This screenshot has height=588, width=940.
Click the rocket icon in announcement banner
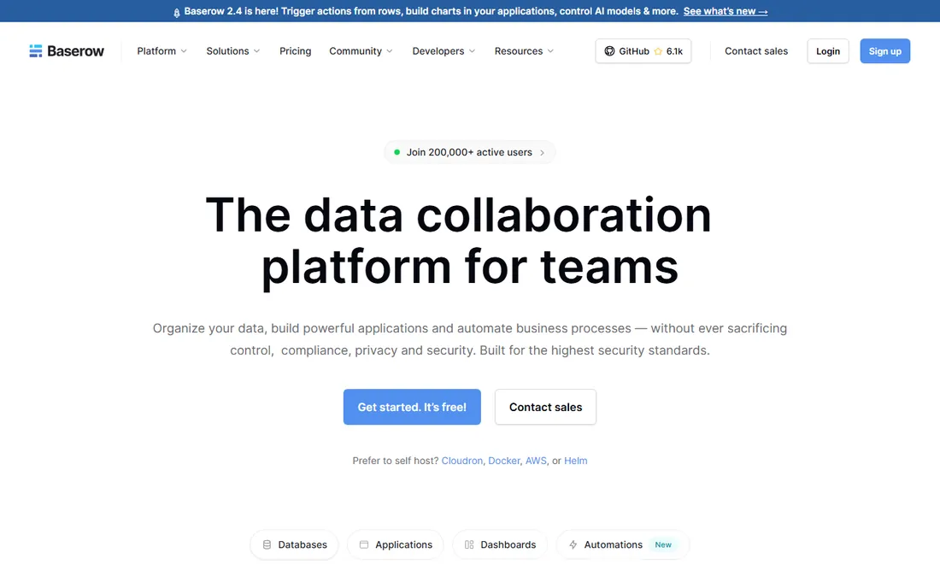(x=177, y=12)
